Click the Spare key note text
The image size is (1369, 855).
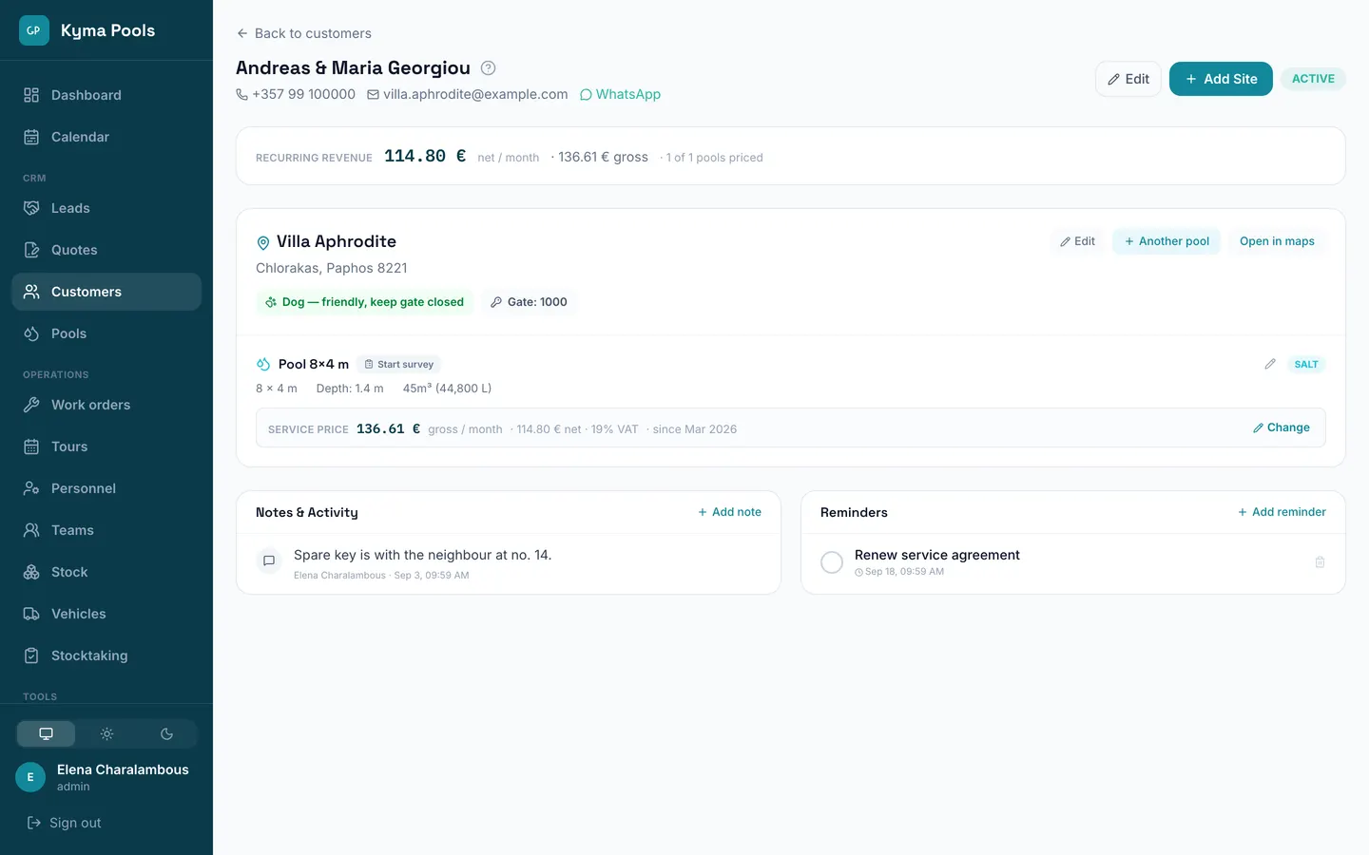[422, 555]
